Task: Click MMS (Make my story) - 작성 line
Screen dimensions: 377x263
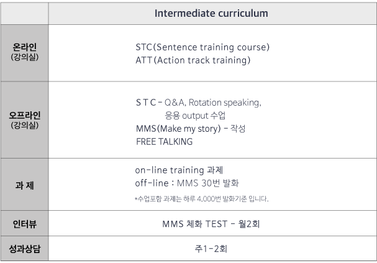Action: (191, 129)
